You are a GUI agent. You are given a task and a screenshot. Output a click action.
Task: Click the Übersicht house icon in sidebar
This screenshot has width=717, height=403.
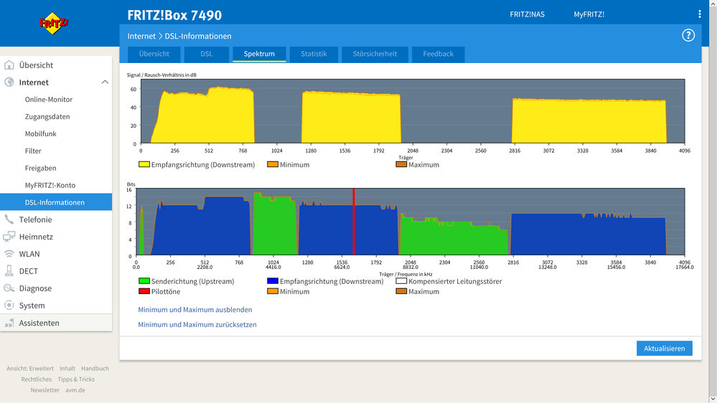click(9, 65)
